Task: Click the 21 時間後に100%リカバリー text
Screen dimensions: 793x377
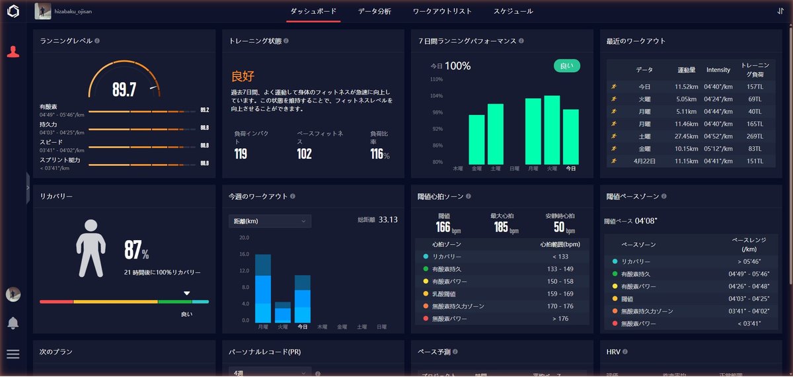Action: [162, 272]
